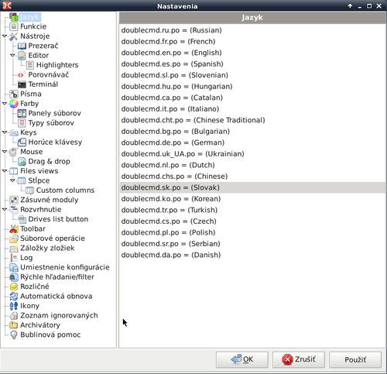Click the Custom columns icon
The image size is (387, 374).
(x=30, y=190)
